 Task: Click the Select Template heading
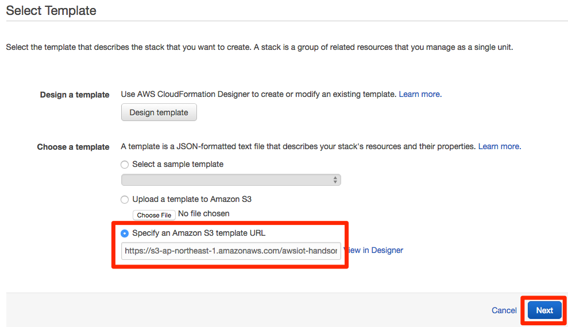tap(51, 11)
